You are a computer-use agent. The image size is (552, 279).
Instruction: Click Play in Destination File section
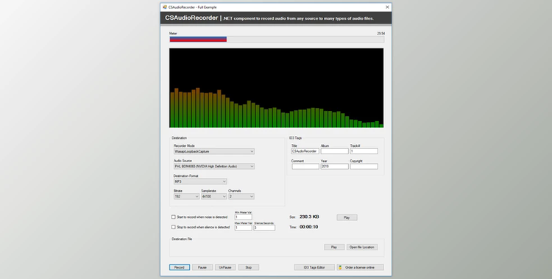(x=334, y=247)
